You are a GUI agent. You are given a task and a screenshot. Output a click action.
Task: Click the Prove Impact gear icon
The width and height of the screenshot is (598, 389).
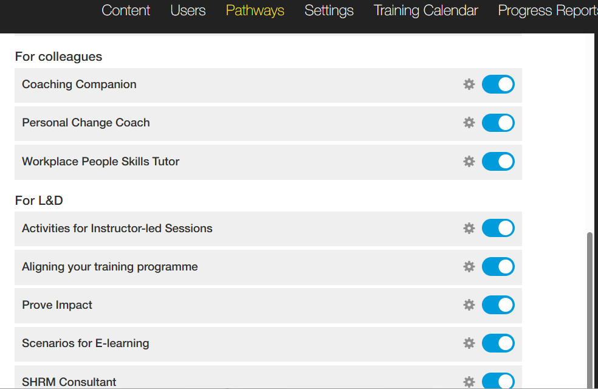pyautogui.click(x=469, y=305)
